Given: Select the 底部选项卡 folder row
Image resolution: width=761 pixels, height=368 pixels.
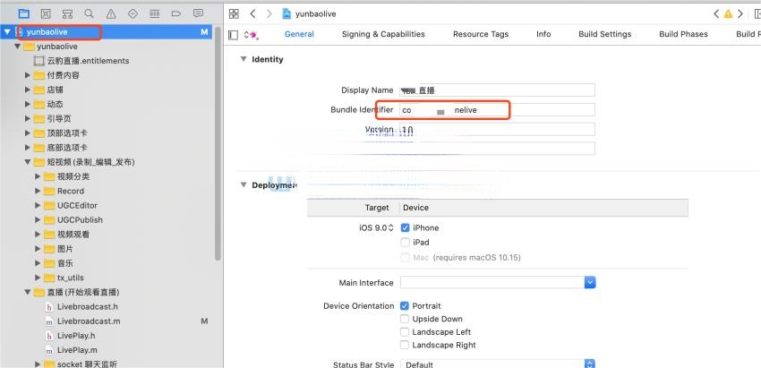Looking at the screenshot, I should (106, 148).
